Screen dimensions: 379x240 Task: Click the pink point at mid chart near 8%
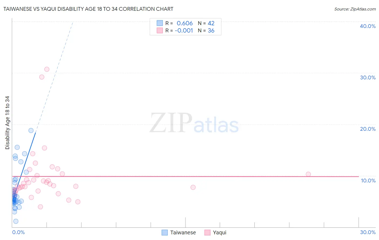(193, 187)
